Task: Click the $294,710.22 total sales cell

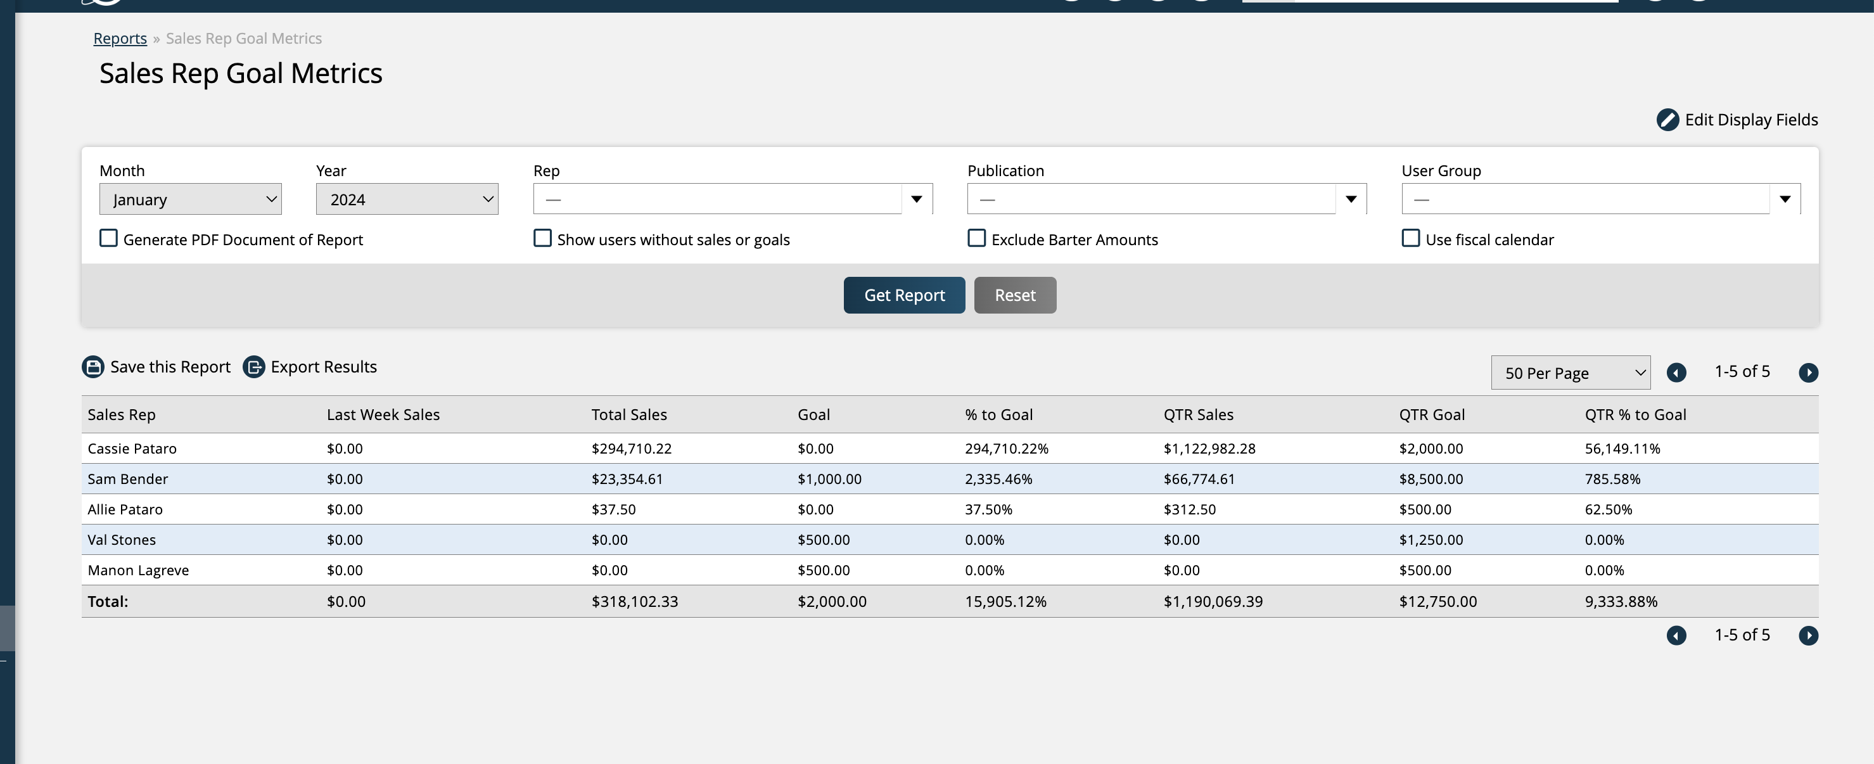Action: pos(632,449)
